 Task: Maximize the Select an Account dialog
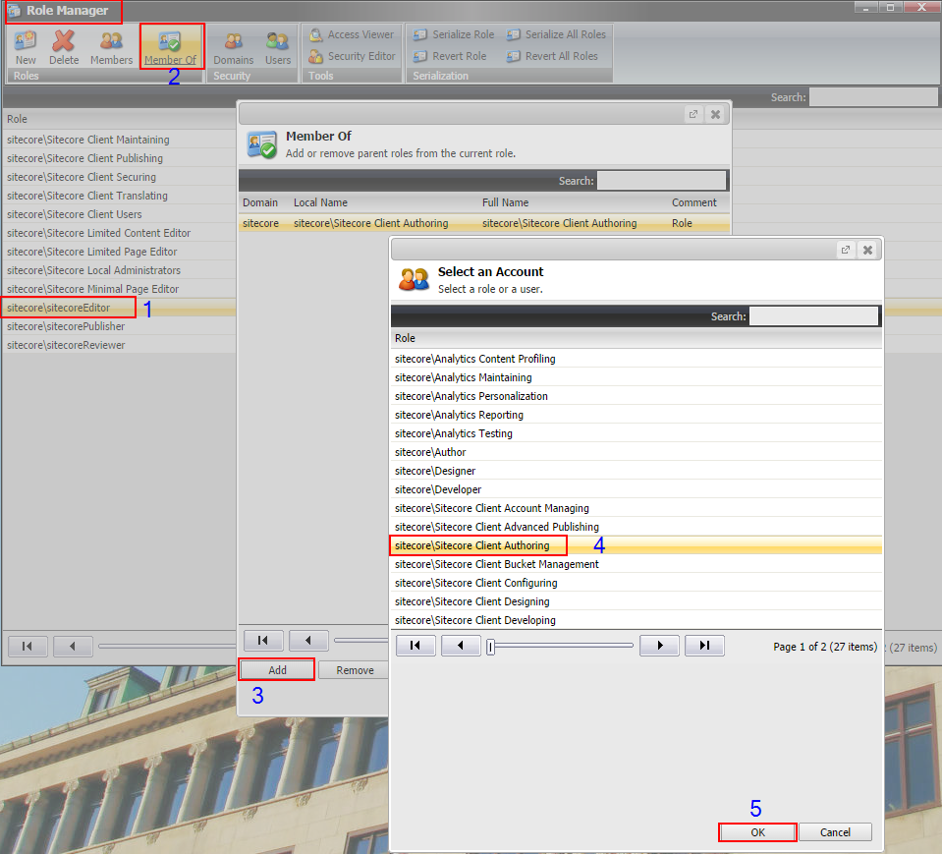click(846, 250)
